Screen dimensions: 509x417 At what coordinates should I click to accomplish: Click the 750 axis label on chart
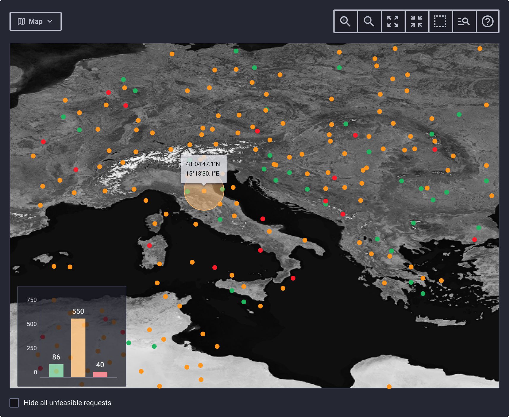pyautogui.click(x=32, y=300)
